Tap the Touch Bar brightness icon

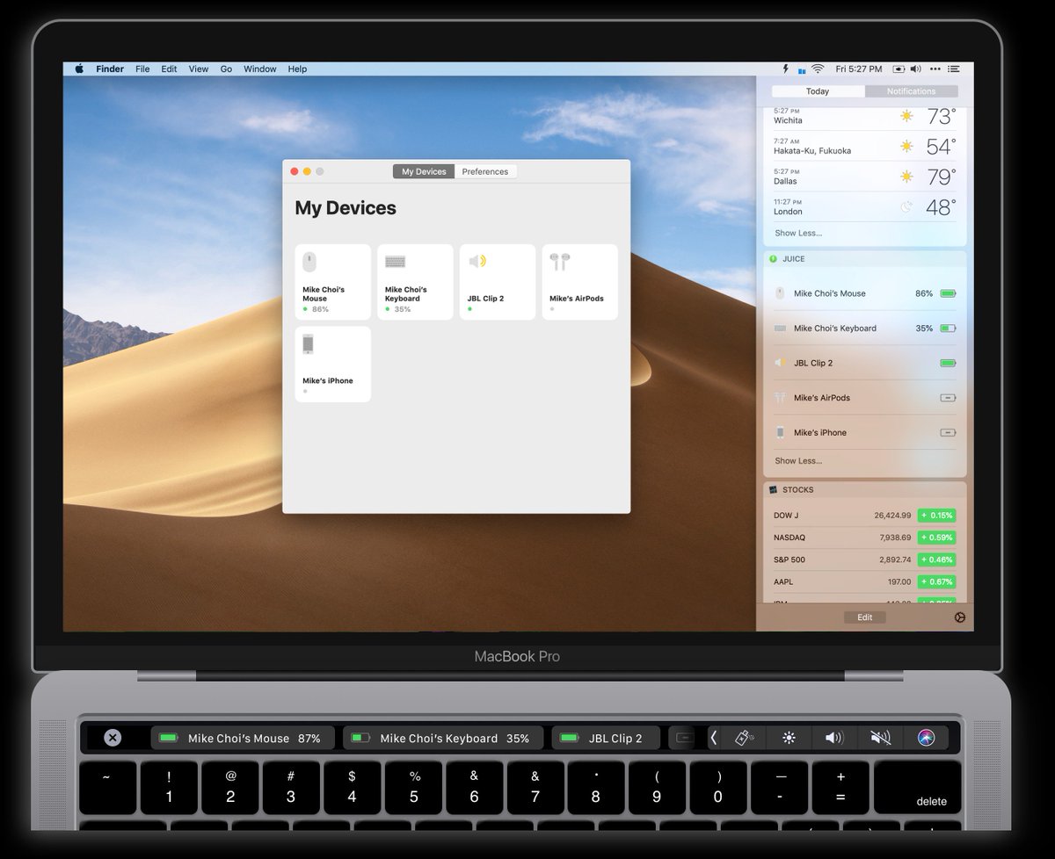789,738
